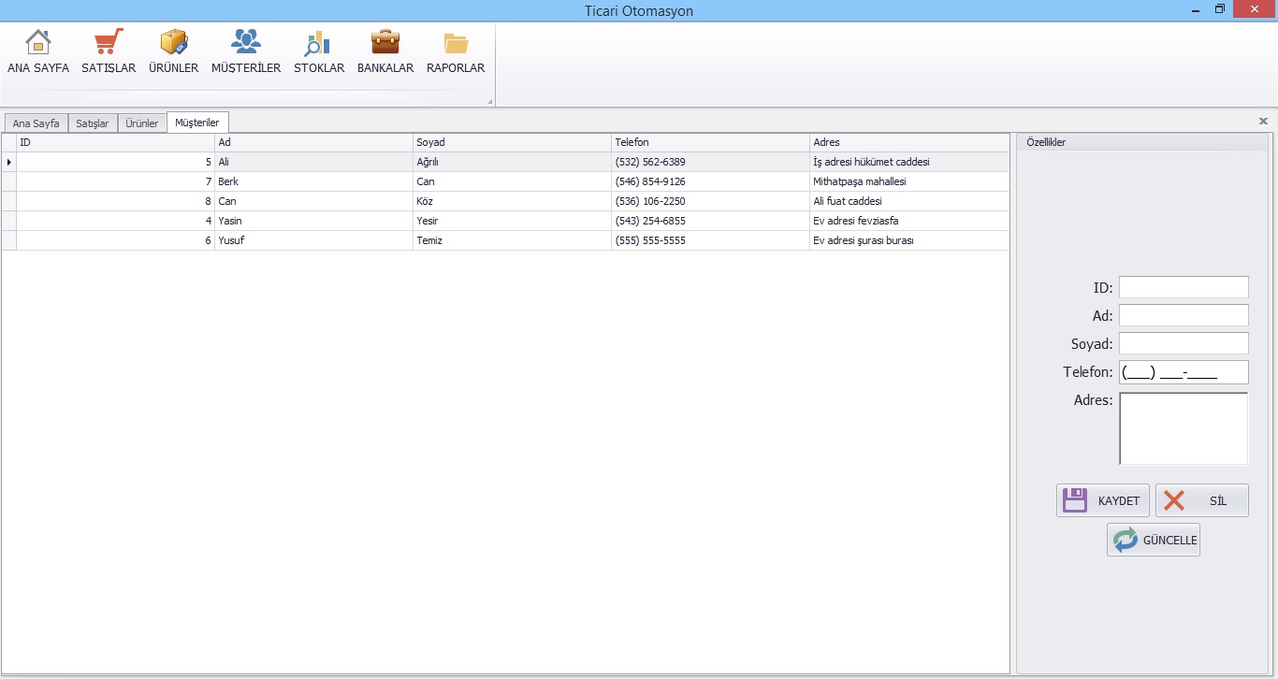
Task: Select address cell Ev adresi şurası burası
Action: 909,240
